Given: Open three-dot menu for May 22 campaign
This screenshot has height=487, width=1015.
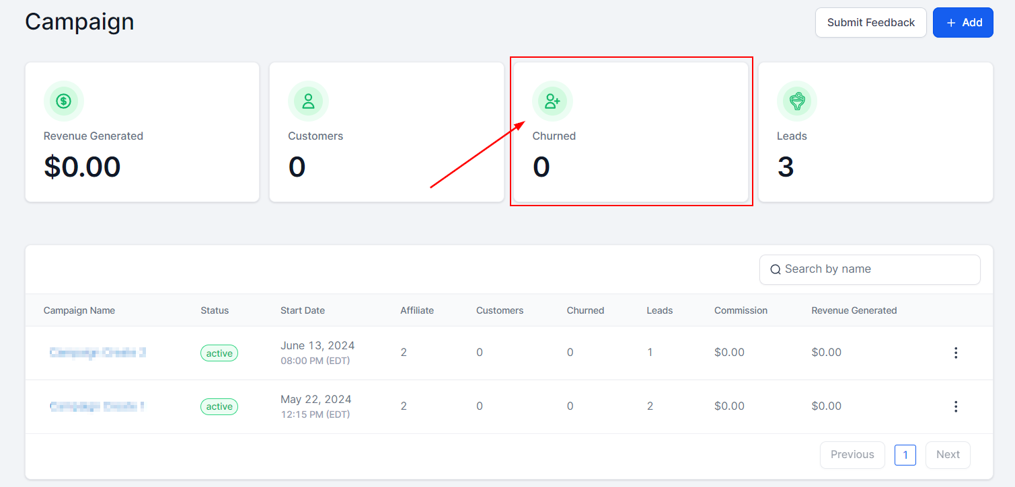Looking at the screenshot, I should coord(955,406).
